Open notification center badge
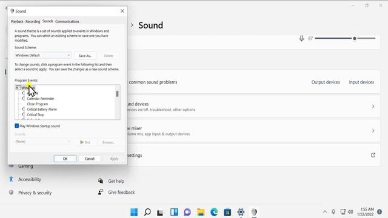 (x=380, y=212)
